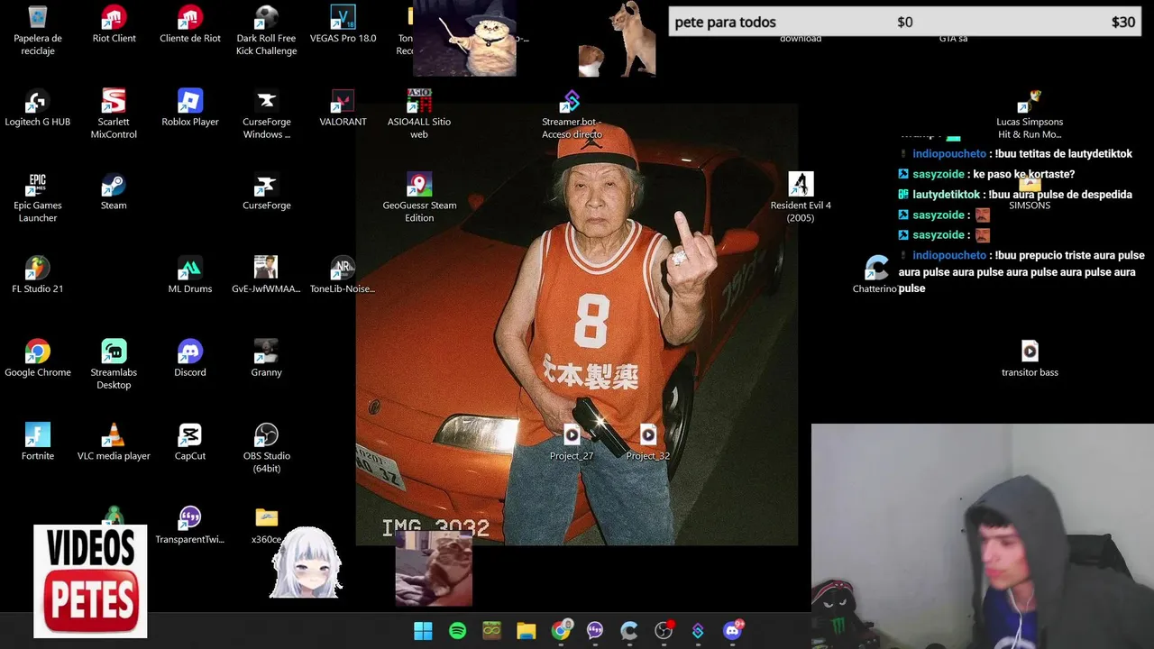The image size is (1154, 649).
Task: Select the ToneLib-Noise shortcut
Action: (343, 275)
